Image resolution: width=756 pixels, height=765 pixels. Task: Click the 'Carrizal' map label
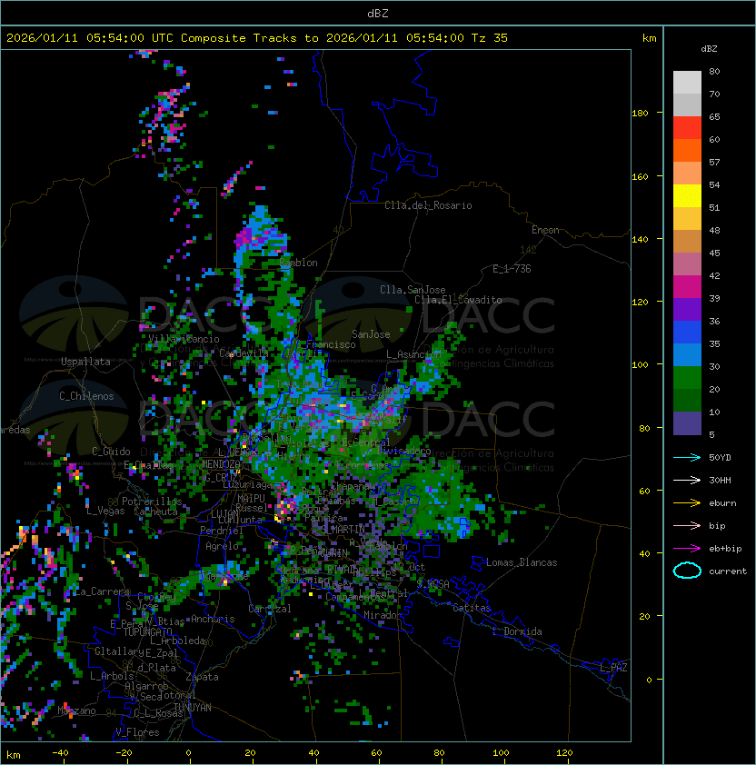269,609
